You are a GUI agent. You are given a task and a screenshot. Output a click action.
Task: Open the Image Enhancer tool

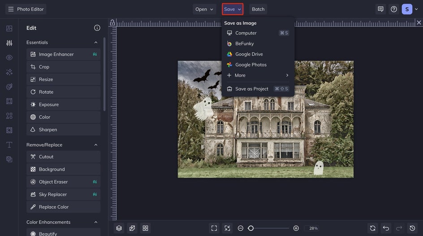pos(63,54)
